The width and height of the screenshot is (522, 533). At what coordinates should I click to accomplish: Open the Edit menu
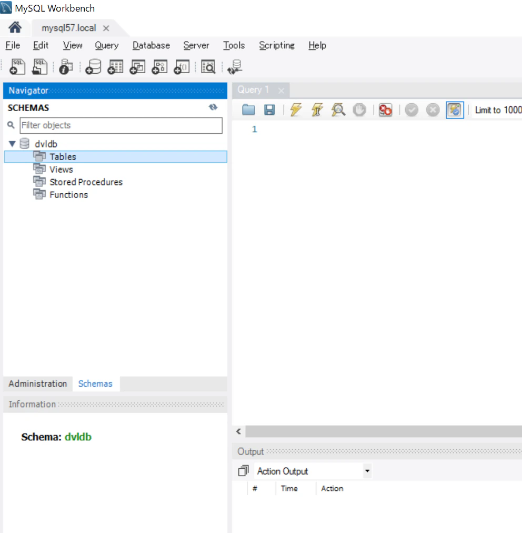click(41, 45)
